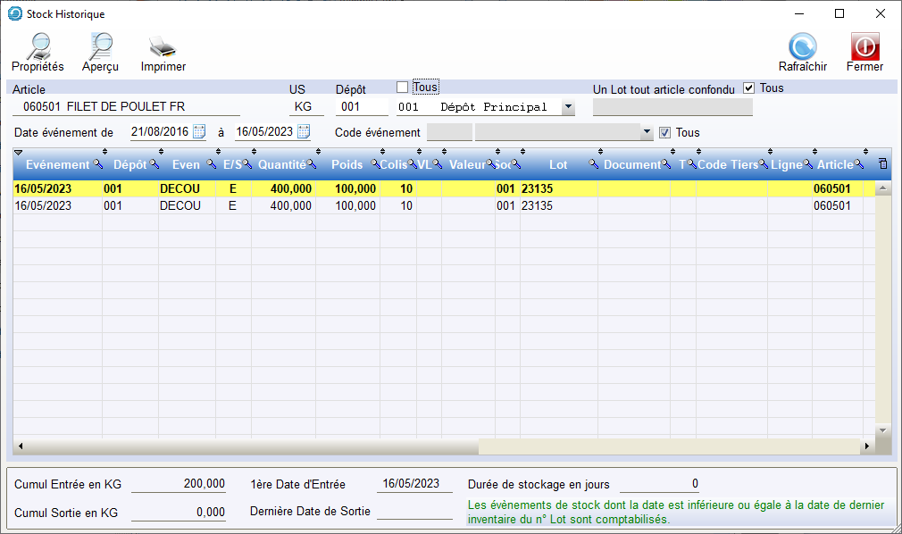Expand the Dépôt Principal dropdown
Image resolution: width=902 pixels, height=534 pixels.
click(567, 107)
